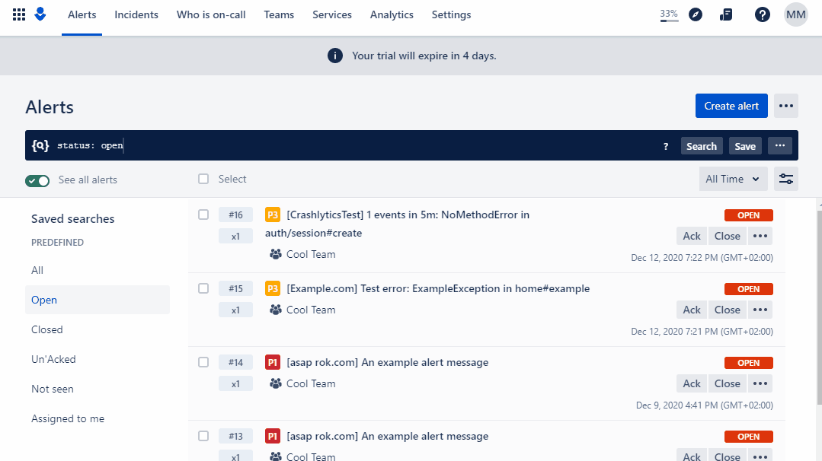Click team icon under alert #15

[275, 310]
